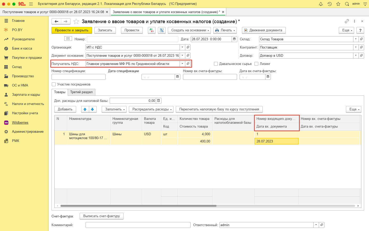This screenshot has height=231, width=369.
Task: Open the notifications bell icon
Action: (x=321, y=4)
